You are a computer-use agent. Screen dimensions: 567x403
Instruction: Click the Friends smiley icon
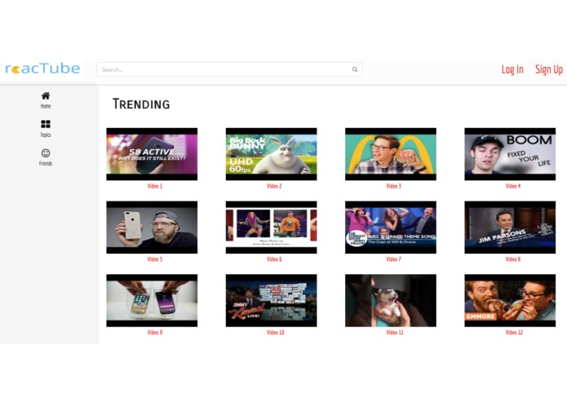46,153
